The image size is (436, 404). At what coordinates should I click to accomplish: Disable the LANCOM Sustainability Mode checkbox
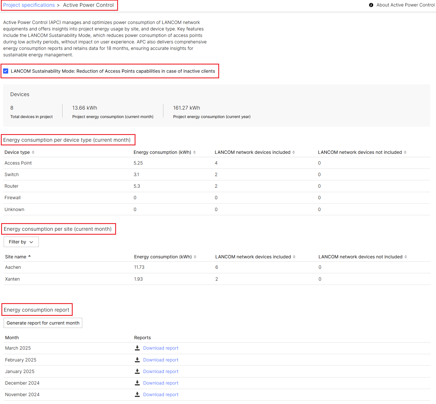click(6, 71)
